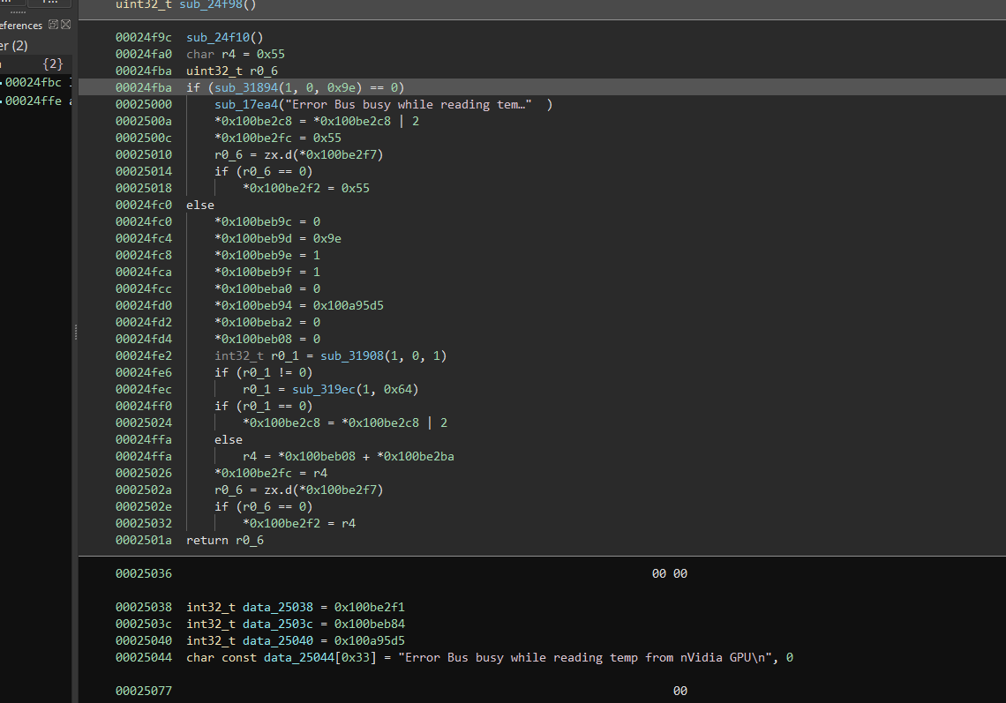Image resolution: width=1006 pixels, height=703 pixels.
Task: Navigate to function sub_31908
Action: [351, 355]
